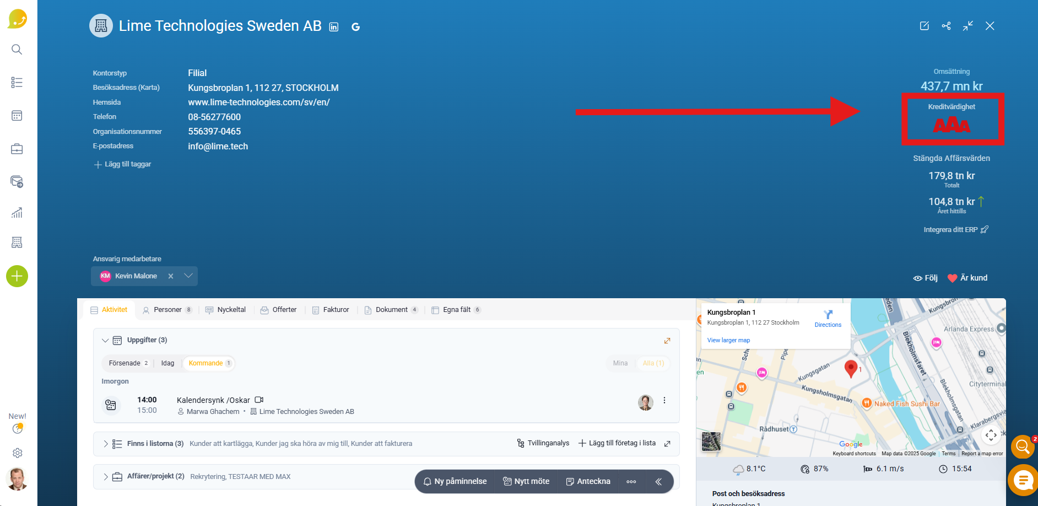Open the settings gear in sidebar
The width and height of the screenshot is (1038, 506).
click(x=18, y=453)
